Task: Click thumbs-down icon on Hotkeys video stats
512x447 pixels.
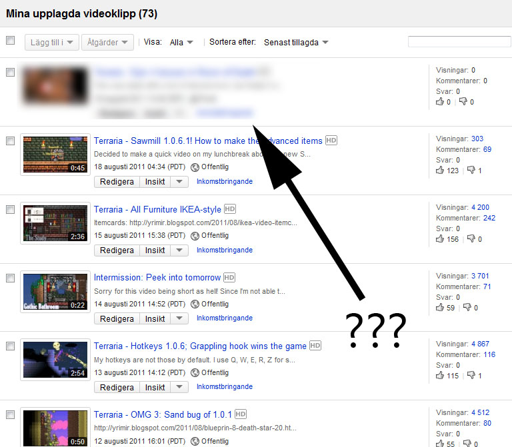Action: 471,375
